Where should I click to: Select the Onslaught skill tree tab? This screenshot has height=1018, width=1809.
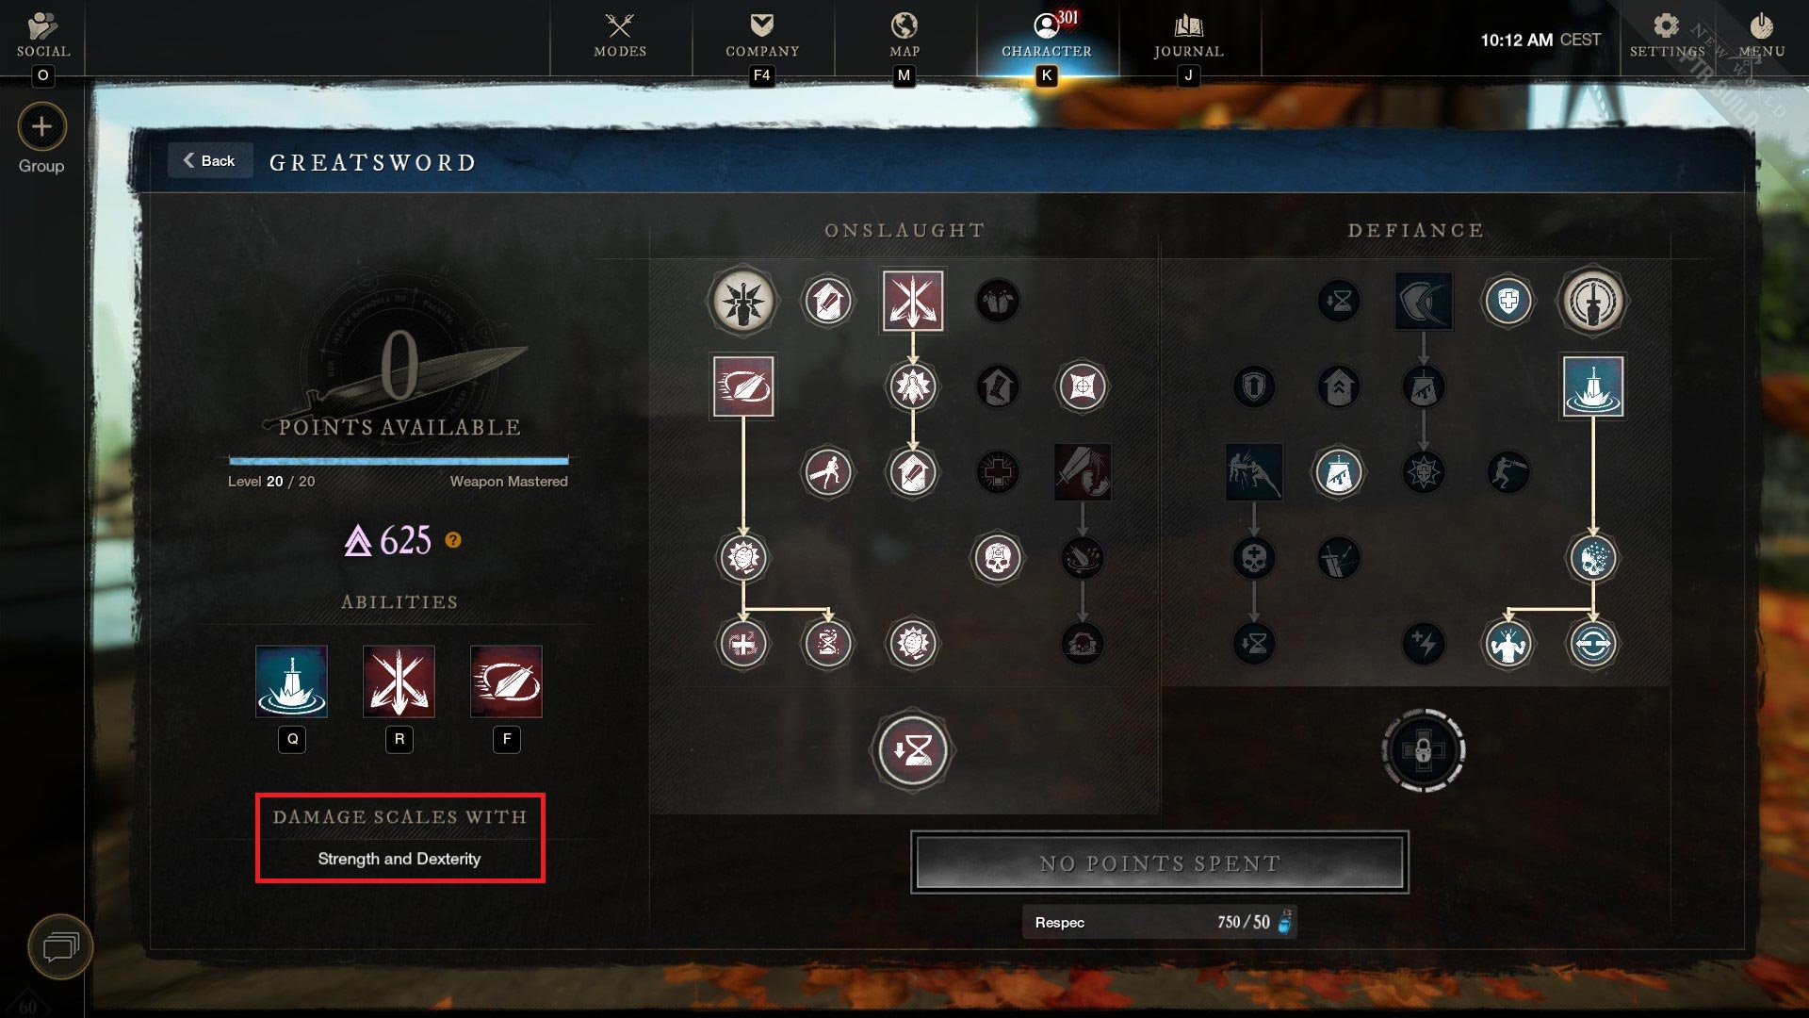click(905, 229)
